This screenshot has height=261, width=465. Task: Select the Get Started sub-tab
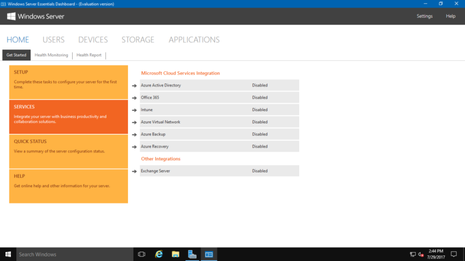[x=16, y=55]
